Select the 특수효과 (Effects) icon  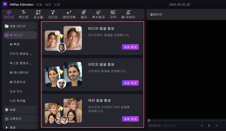[99, 14]
